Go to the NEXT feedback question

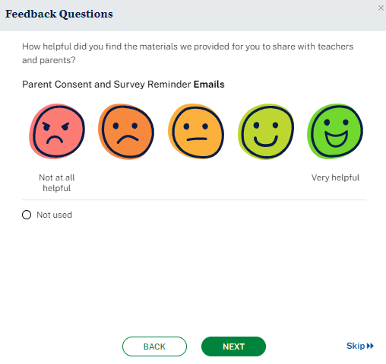(233, 346)
